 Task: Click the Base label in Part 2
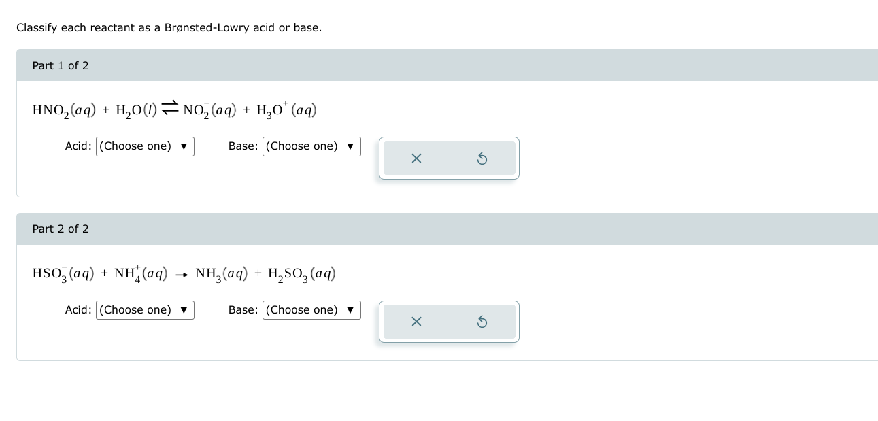[243, 310]
